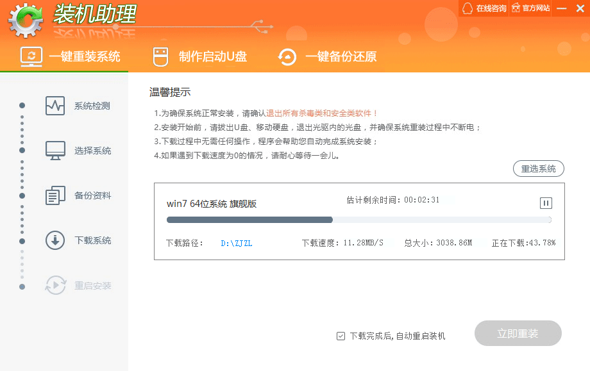Click tip 2 about 拔出U盘
Screen dimensions: 590x371
[x=317, y=128]
